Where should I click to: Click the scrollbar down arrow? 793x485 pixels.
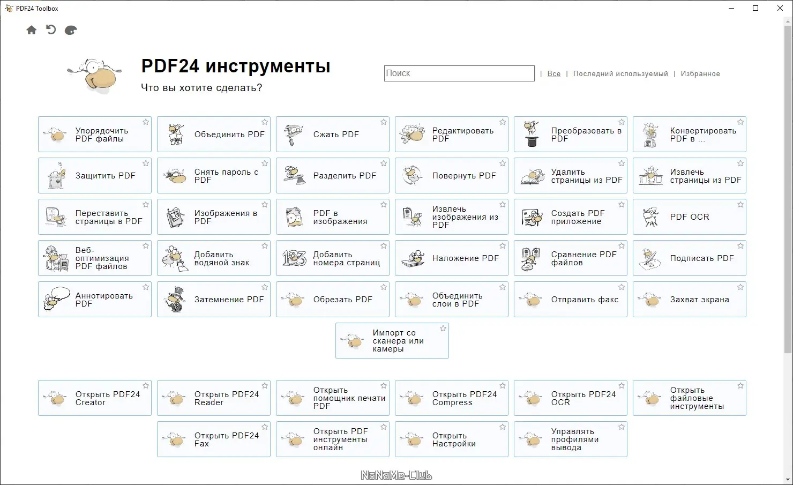788,480
